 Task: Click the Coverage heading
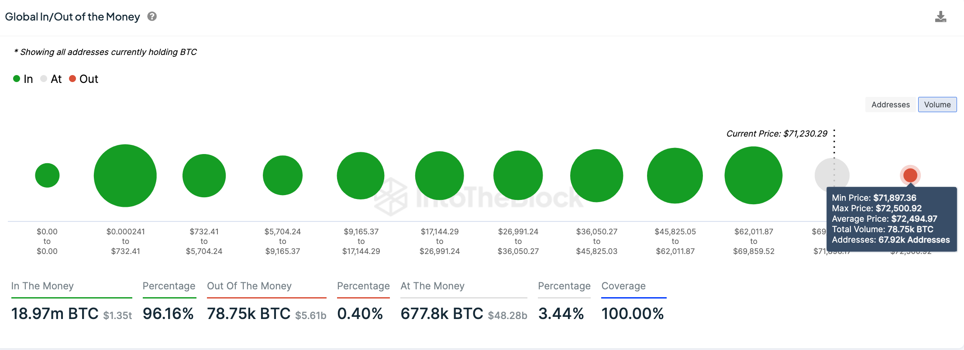click(x=623, y=286)
